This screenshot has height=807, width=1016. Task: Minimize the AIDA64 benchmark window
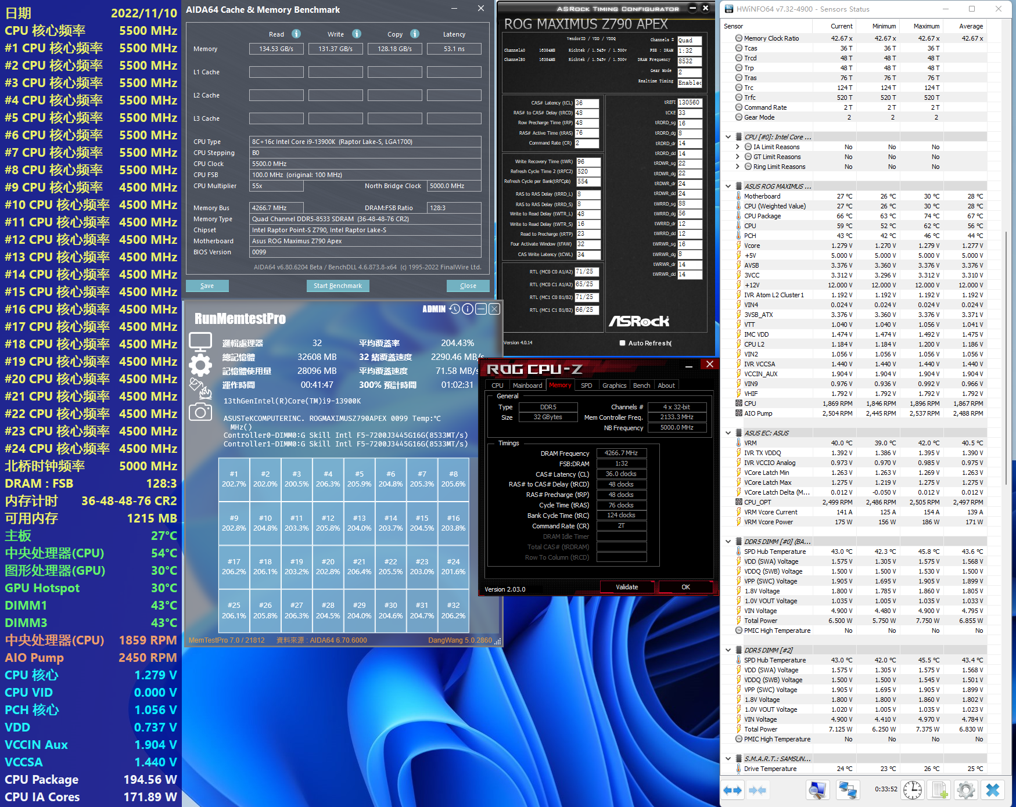coord(455,9)
